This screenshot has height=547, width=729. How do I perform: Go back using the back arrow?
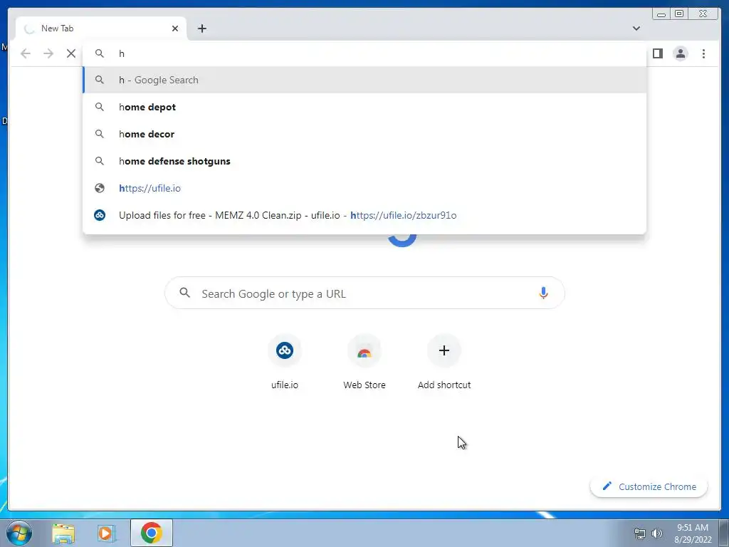click(26, 53)
